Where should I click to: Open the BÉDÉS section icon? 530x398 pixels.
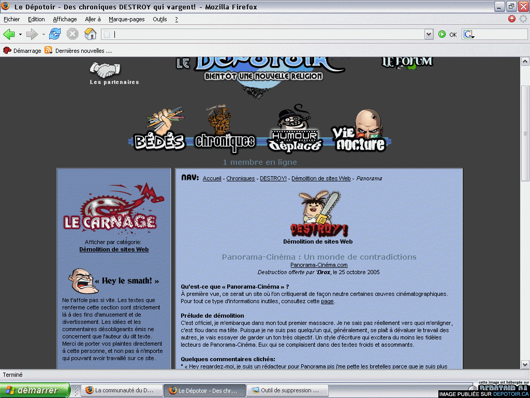(159, 128)
